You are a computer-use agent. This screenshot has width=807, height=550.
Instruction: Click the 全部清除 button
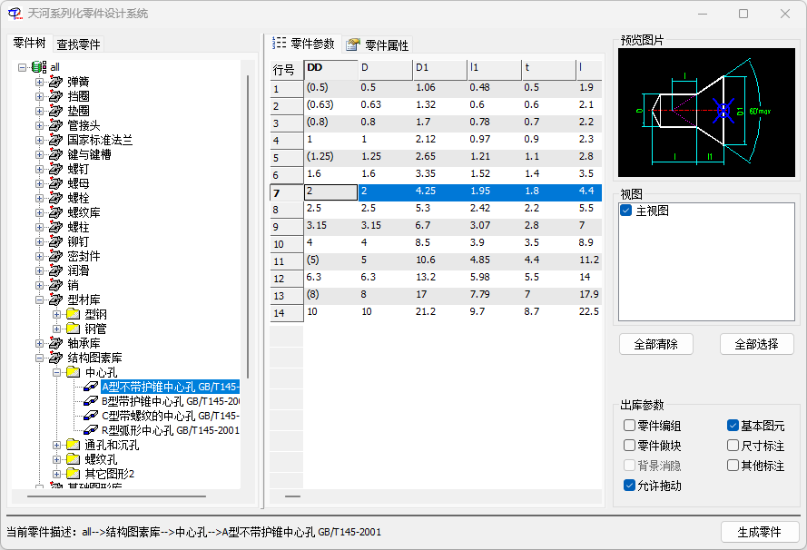(x=655, y=344)
